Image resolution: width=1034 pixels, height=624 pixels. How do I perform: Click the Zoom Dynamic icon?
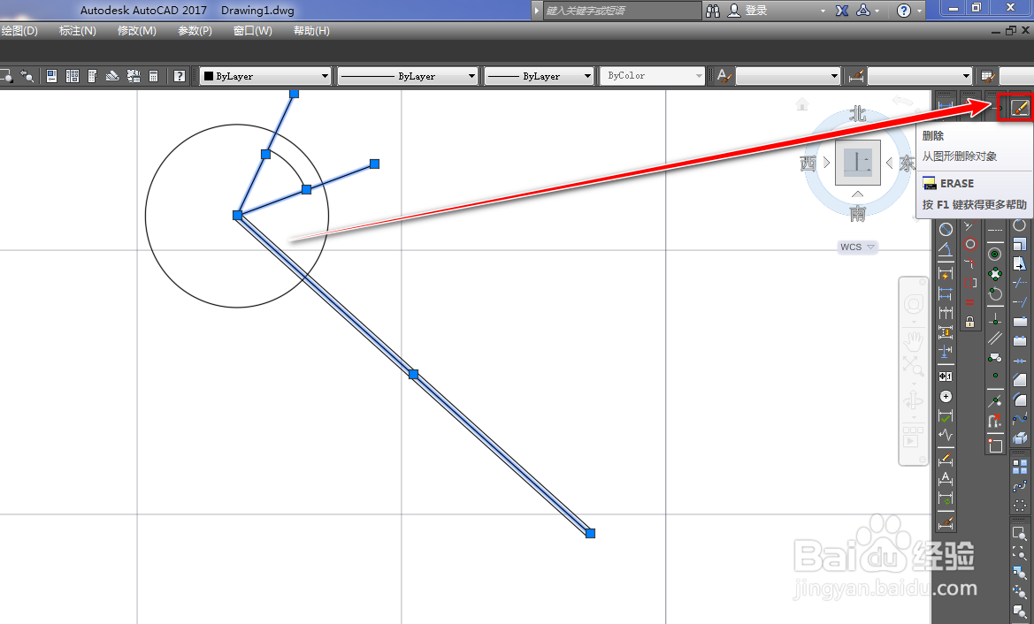(1020, 554)
